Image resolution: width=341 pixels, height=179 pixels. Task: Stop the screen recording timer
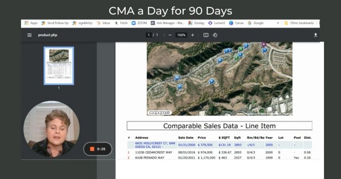(x=92, y=149)
